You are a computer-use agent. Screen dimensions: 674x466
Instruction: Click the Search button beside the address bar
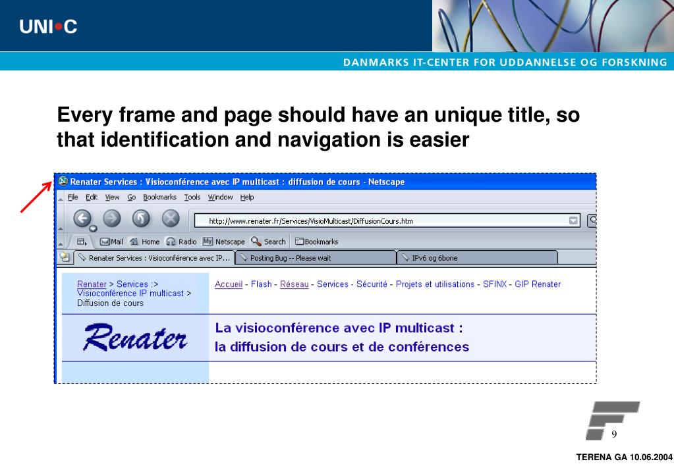coord(592,220)
